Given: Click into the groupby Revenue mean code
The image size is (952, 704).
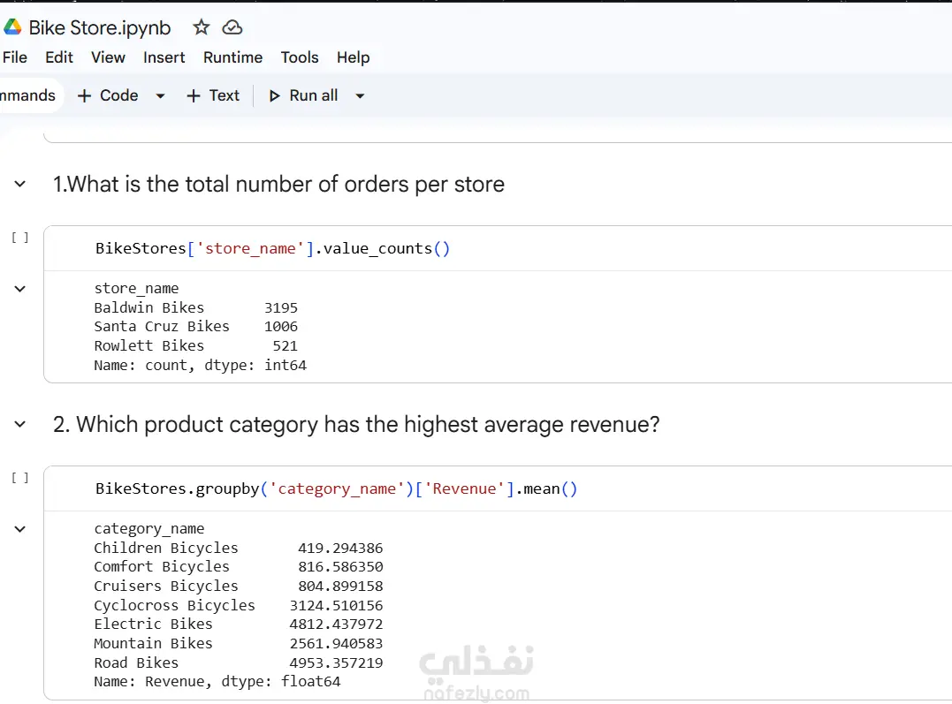Looking at the screenshot, I should point(337,489).
